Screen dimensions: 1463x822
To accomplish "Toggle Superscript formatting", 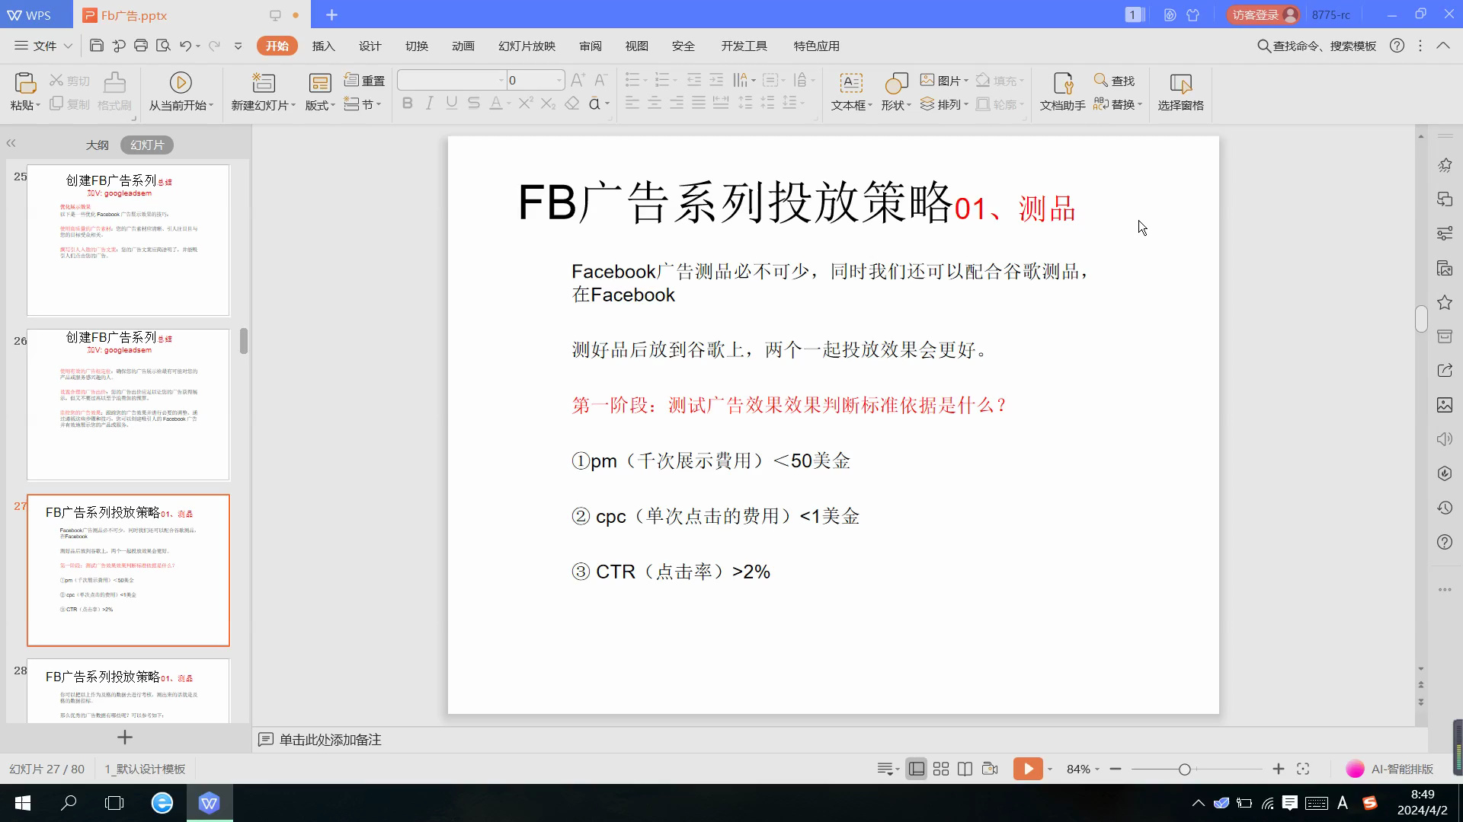I will click(x=525, y=104).
